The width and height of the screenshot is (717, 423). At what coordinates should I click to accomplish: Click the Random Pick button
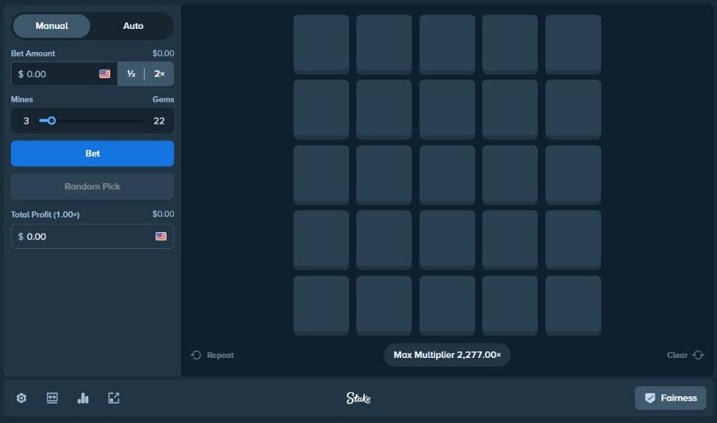pos(93,186)
